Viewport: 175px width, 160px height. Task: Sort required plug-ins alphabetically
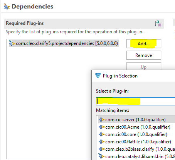pyautogui.click(x=158, y=23)
